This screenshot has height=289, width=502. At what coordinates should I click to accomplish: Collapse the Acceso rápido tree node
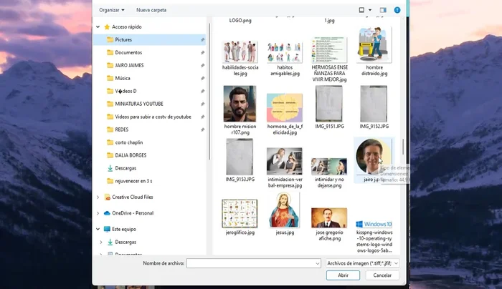pos(98,26)
